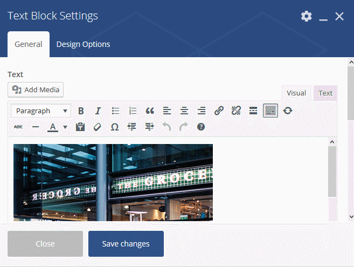Click the Save changes button
The image size is (354, 267).
[126, 244]
